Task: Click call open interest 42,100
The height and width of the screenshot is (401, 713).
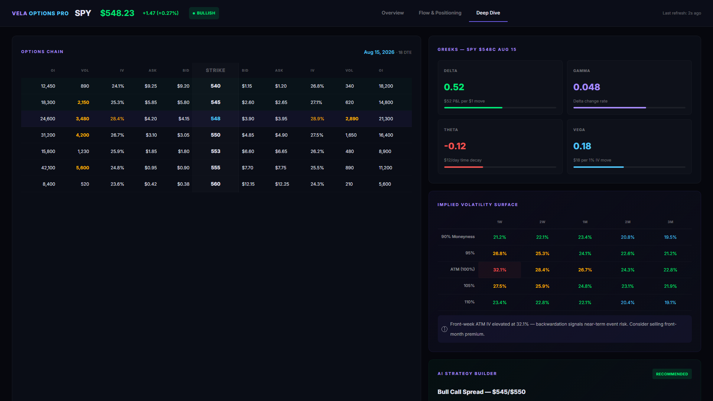Action: click(48, 167)
